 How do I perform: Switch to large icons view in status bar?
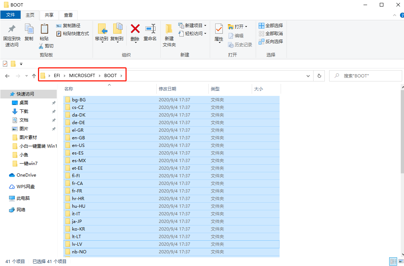pos(400,261)
